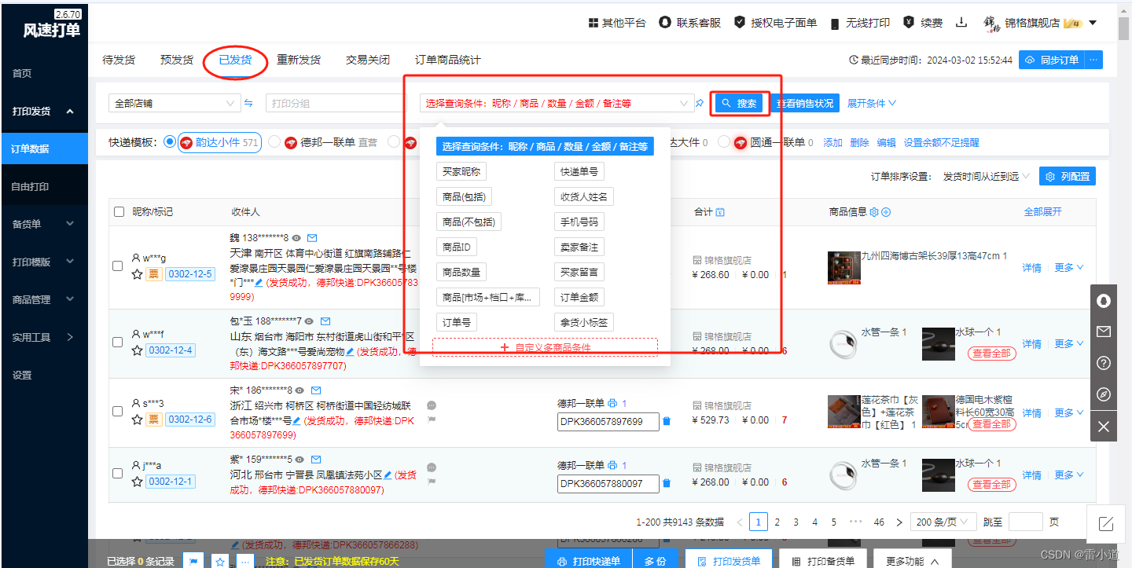Click envelope icon beside 包*玉 188 phone
This screenshot has width=1132, height=568.
click(325, 321)
